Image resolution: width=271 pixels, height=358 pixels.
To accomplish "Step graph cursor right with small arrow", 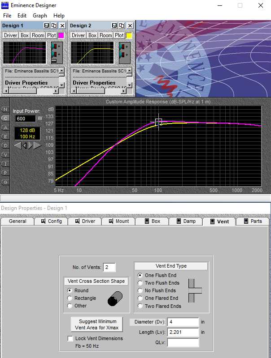I will pos(31,145).
